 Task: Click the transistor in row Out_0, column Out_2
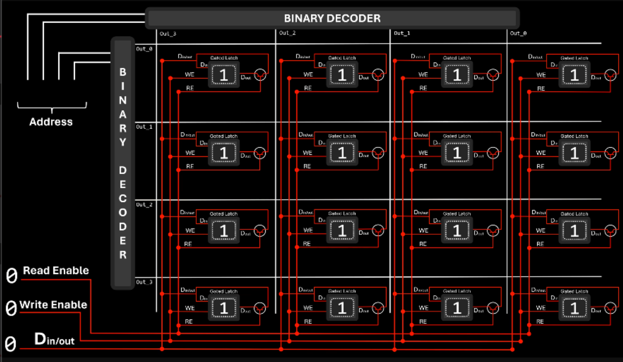pyautogui.click(x=378, y=74)
